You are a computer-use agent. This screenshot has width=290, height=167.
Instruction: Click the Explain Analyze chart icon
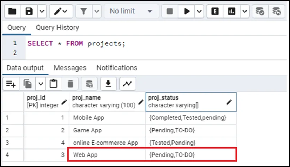pyautogui.click(x=231, y=12)
